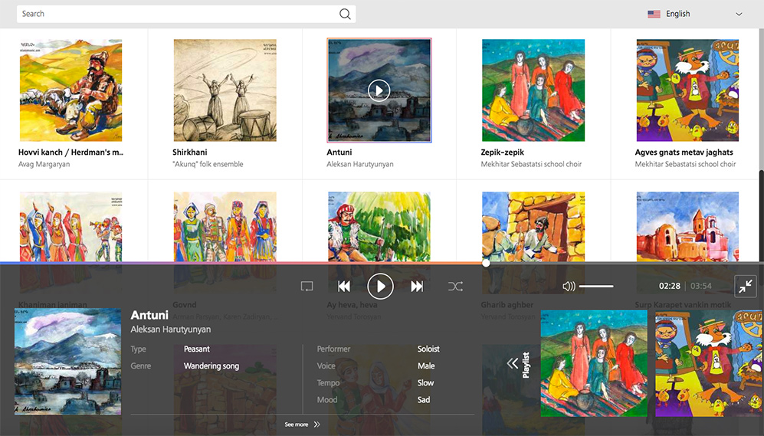Click the Peasant type value

pyautogui.click(x=196, y=349)
